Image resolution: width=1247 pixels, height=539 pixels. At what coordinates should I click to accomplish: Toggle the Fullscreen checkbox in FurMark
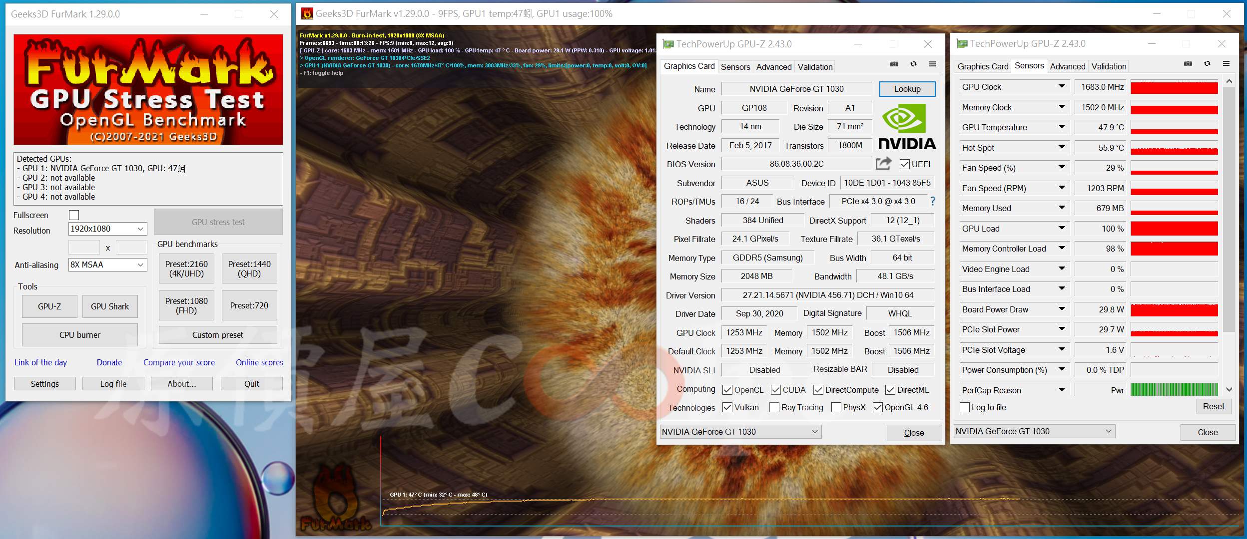pos(74,215)
